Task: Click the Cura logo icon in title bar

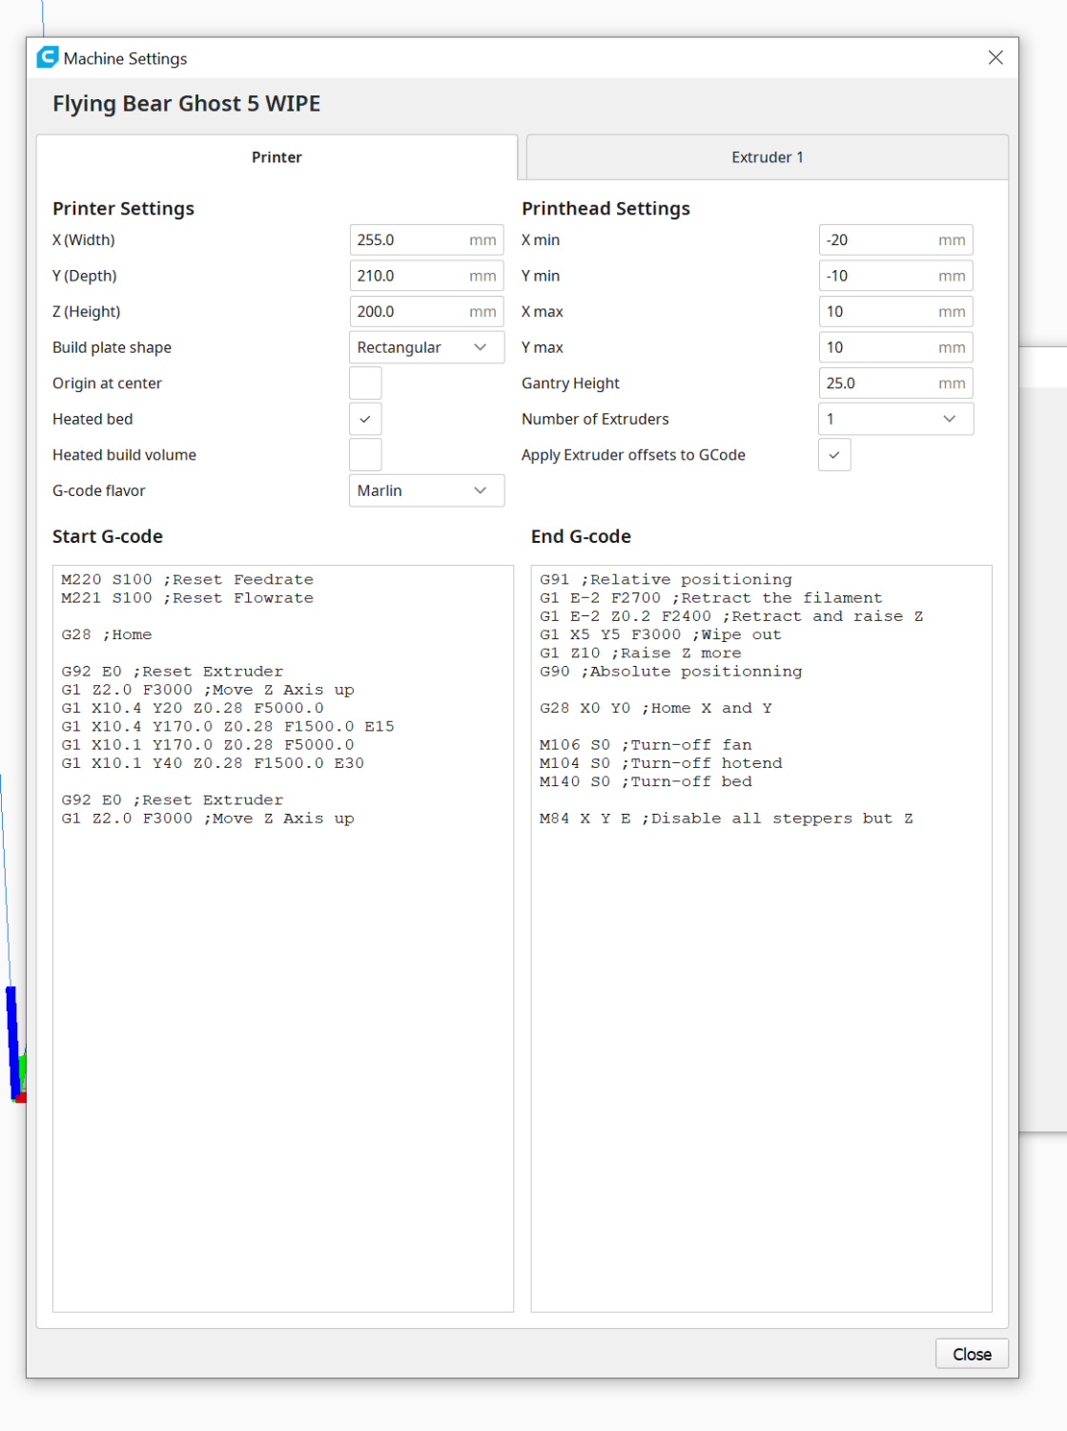Action: pos(48,58)
